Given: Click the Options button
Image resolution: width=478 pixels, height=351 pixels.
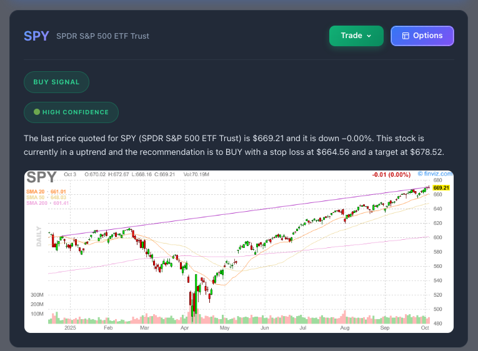Looking at the screenshot, I should (422, 36).
